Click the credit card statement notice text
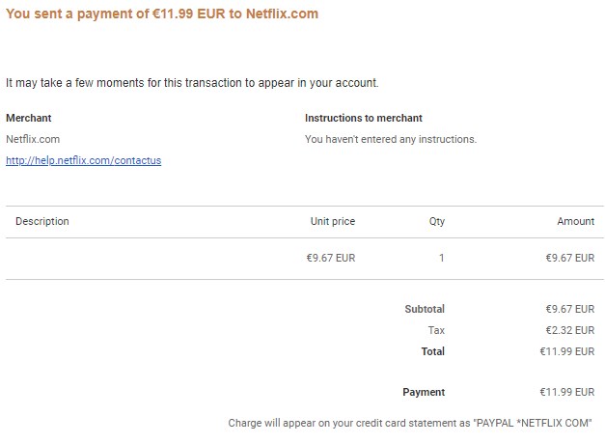Screen dimensions: 605x444 410,423
